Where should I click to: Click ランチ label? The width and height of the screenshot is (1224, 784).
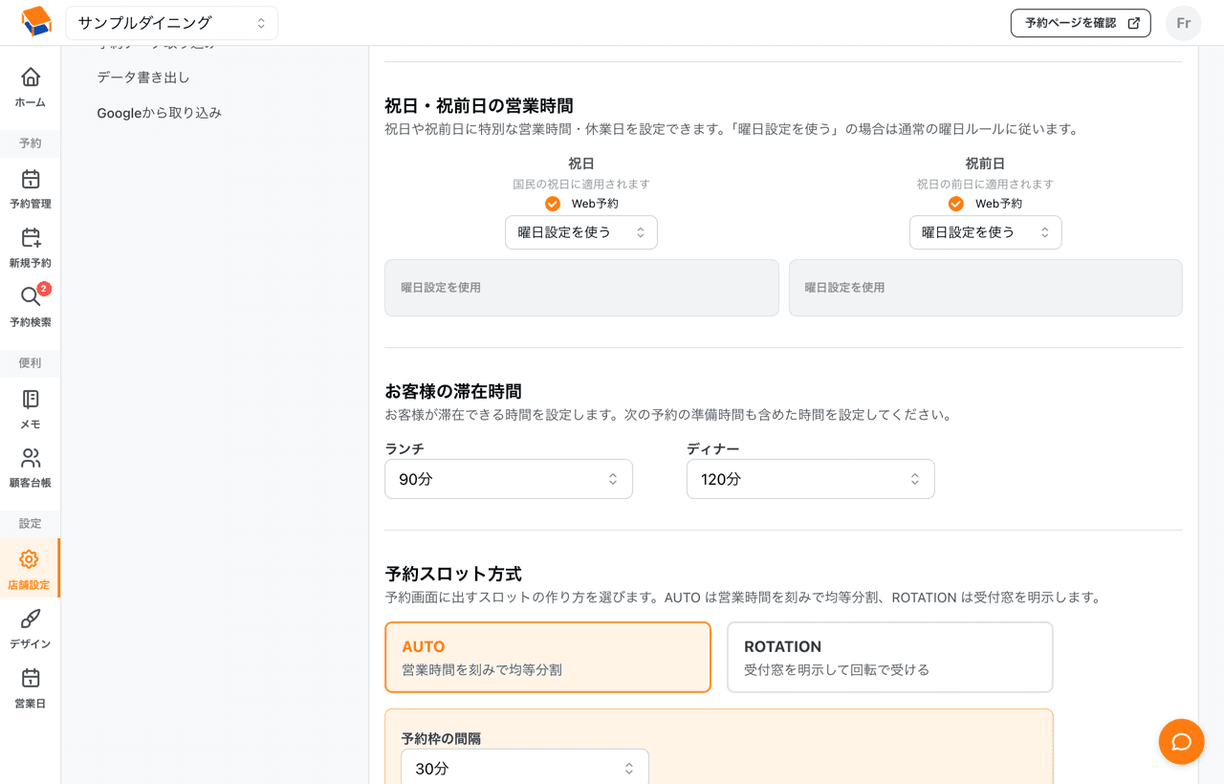404,448
